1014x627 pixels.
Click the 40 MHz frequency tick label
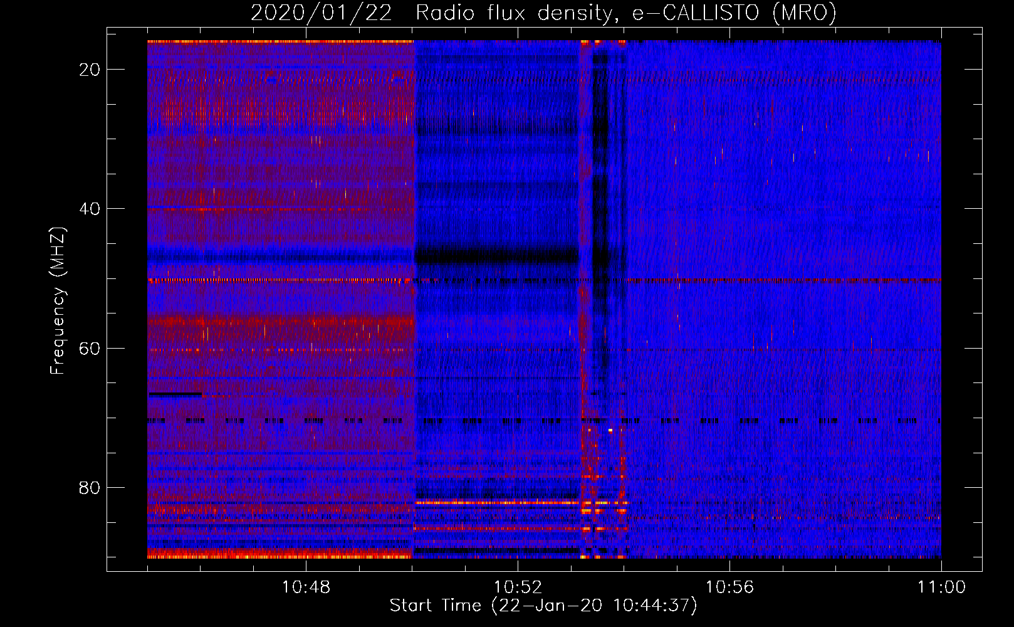coord(90,209)
